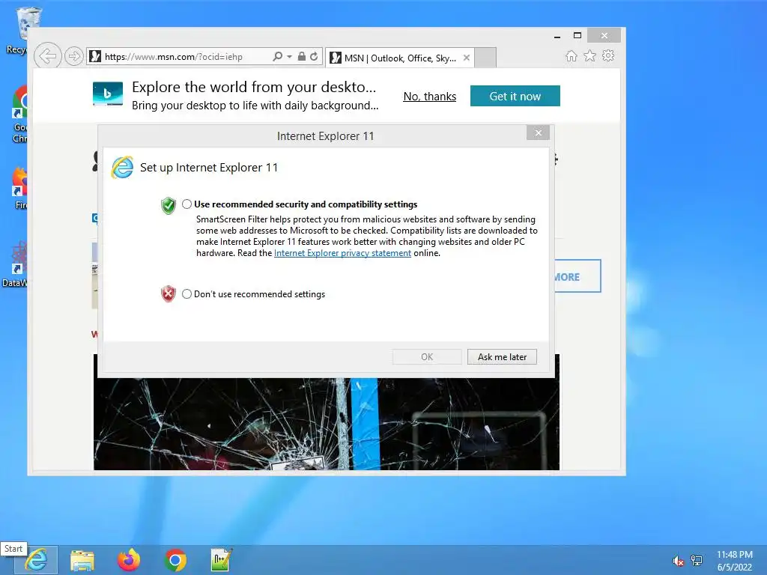Image resolution: width=767 pixels, height=575 pixels.
Task: Open a new tab in Internet Explorer
Action: point(485,58)
